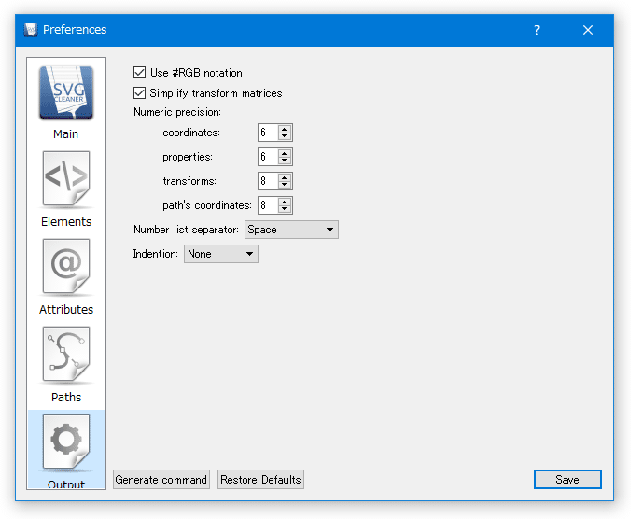Select the Output gear section
631x519 pixels.
[x=66, y=449]
